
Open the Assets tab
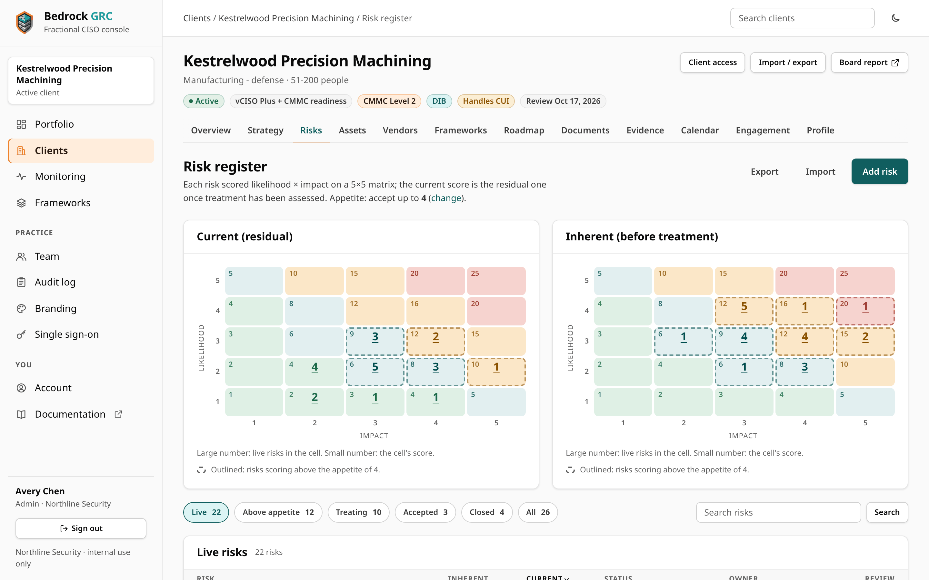pos(352,130)
